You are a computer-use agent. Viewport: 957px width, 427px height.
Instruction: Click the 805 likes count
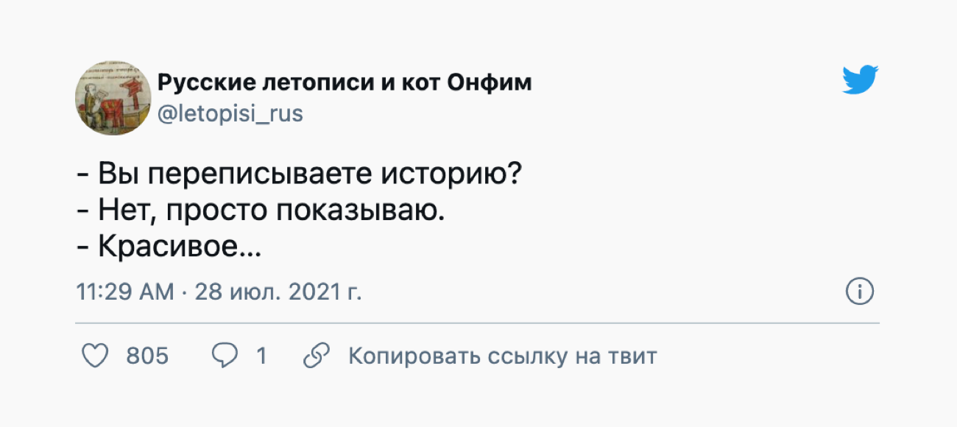[x=147, y=356]
